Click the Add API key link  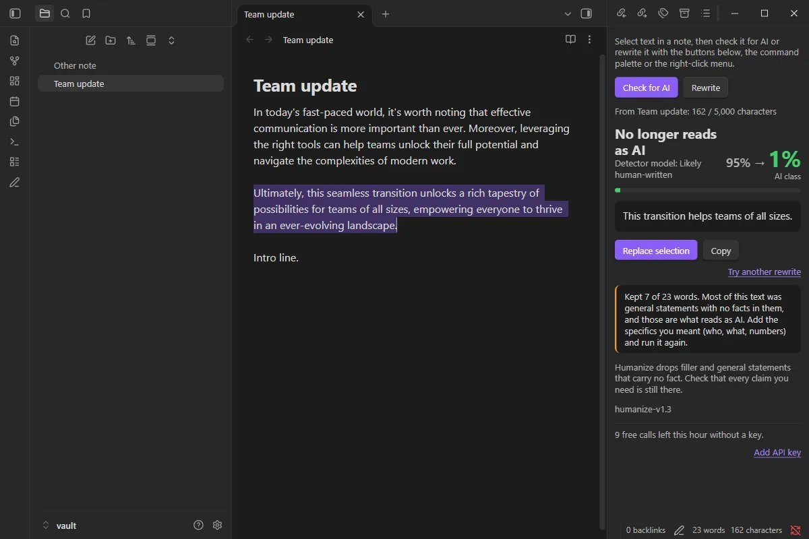(777, 453)
